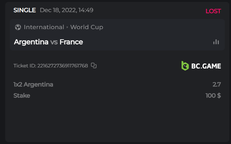Click the arrow between International and World Cup
231x144 pixels.
pos(67,27)
